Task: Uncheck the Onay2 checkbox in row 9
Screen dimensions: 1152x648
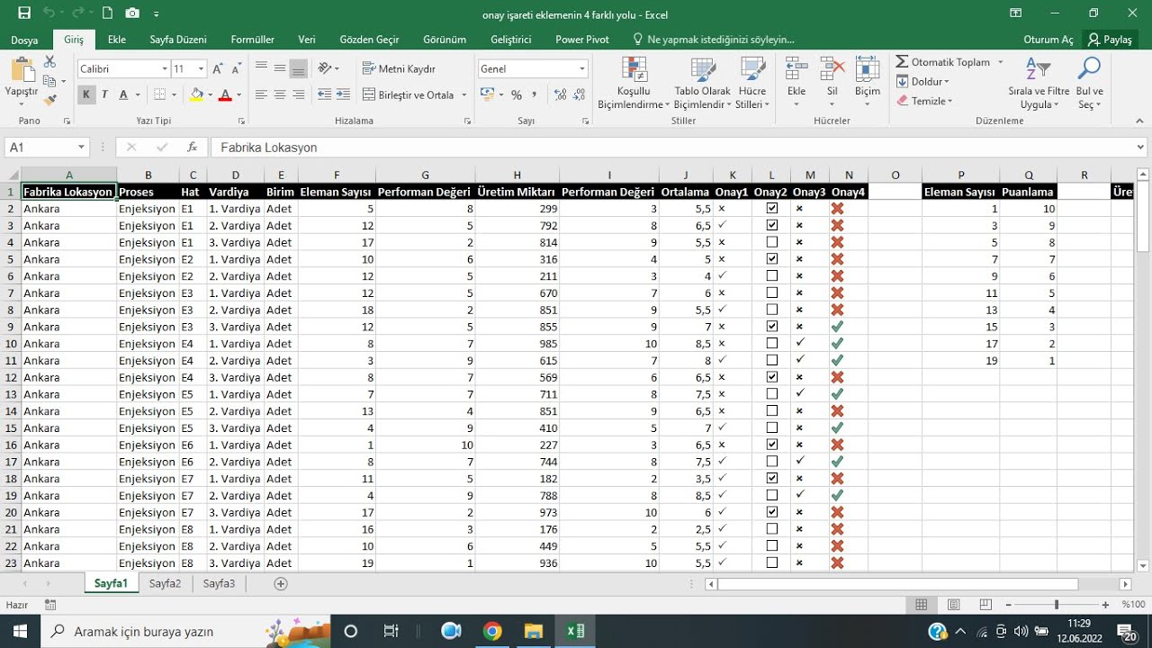Action: 771,326
